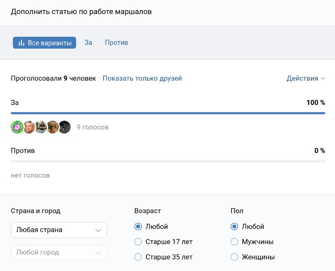Viewport: 335px width, 271px height.
Task: Filter voters by Женщины
Action: 234,257
